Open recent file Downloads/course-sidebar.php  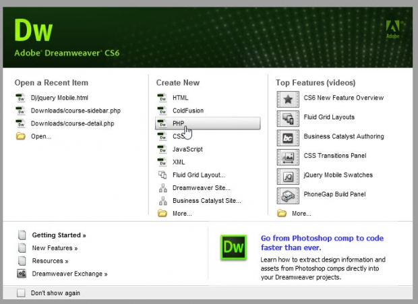click(x=76, y=111)
